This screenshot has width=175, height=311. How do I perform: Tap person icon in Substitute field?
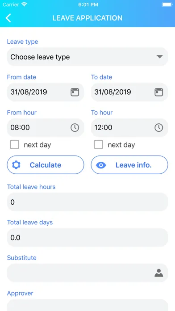point(159,273)
